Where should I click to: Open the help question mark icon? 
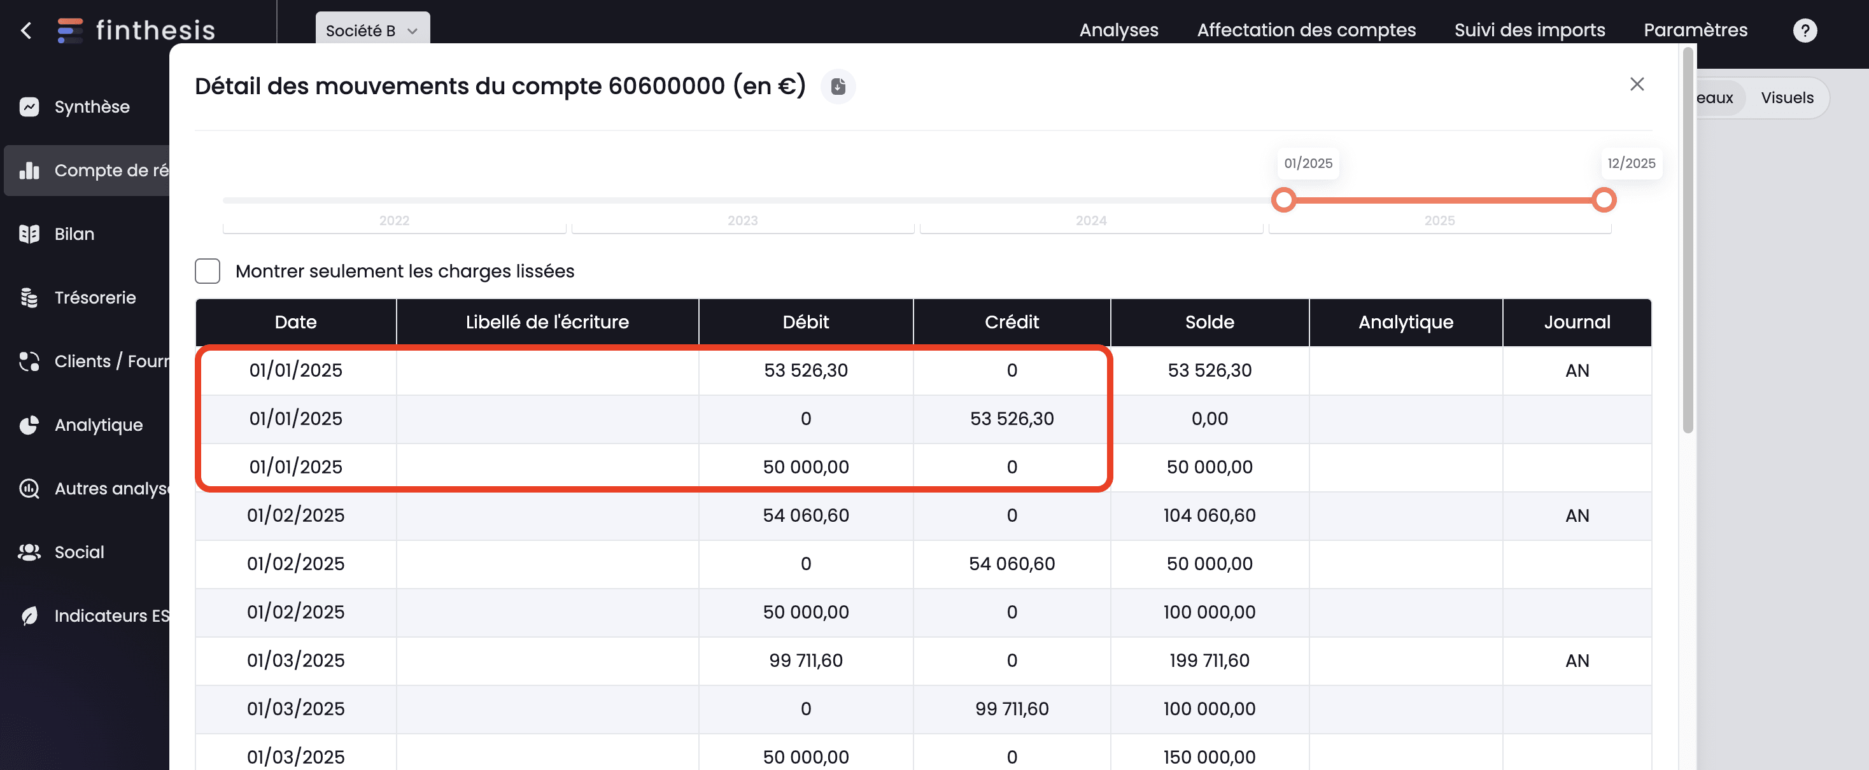point(1805,31)
